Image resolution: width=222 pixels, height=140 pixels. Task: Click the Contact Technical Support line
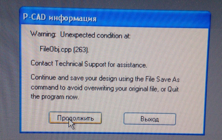89,64
